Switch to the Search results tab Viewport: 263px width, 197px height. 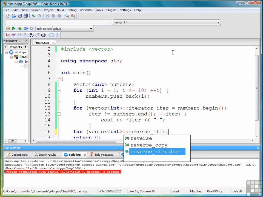point(45,155)
